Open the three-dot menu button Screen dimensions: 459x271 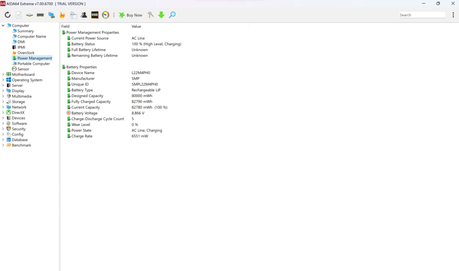coord(453,15)
